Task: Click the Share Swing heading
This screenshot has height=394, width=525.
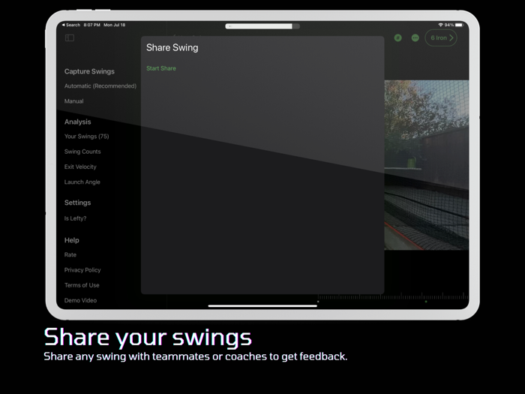Action: pos(172,47)
